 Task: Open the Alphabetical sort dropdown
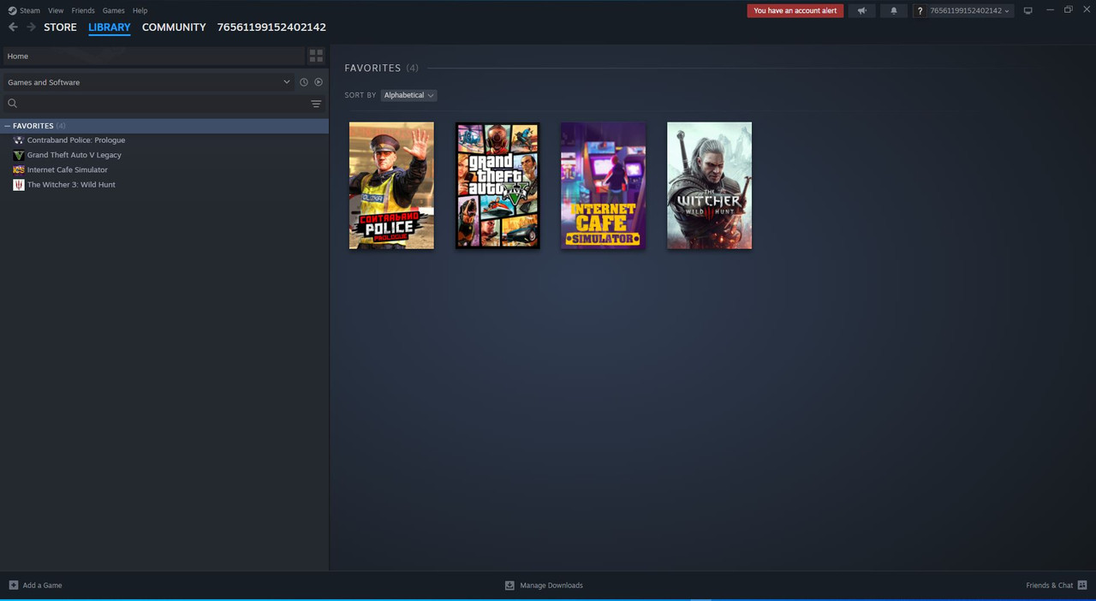408,95
